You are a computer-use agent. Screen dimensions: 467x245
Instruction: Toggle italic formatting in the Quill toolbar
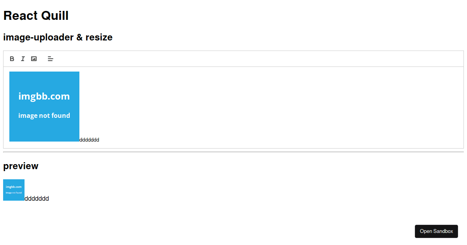pyautogui.click(x=23, y=59)
